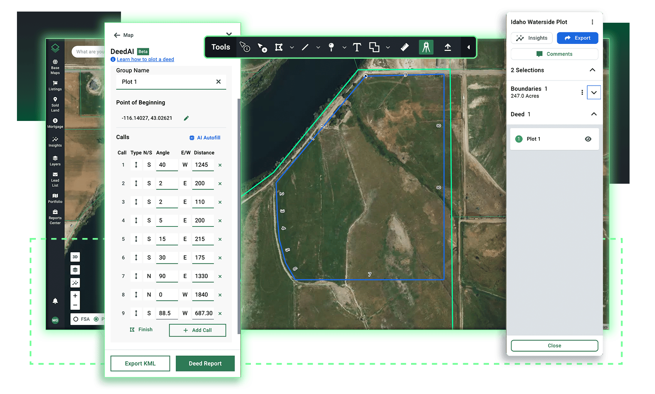Go back to Map
Screen dimensions: 655x394
click(x=124, y=35)
